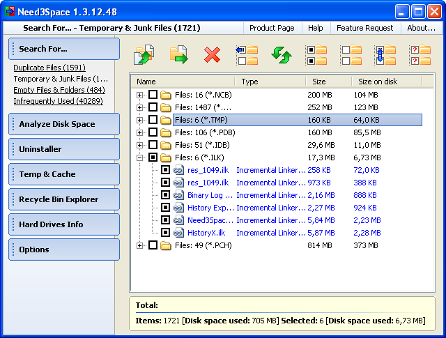
Task: Open the Search For... sidebar section
Action: [64, 49]
